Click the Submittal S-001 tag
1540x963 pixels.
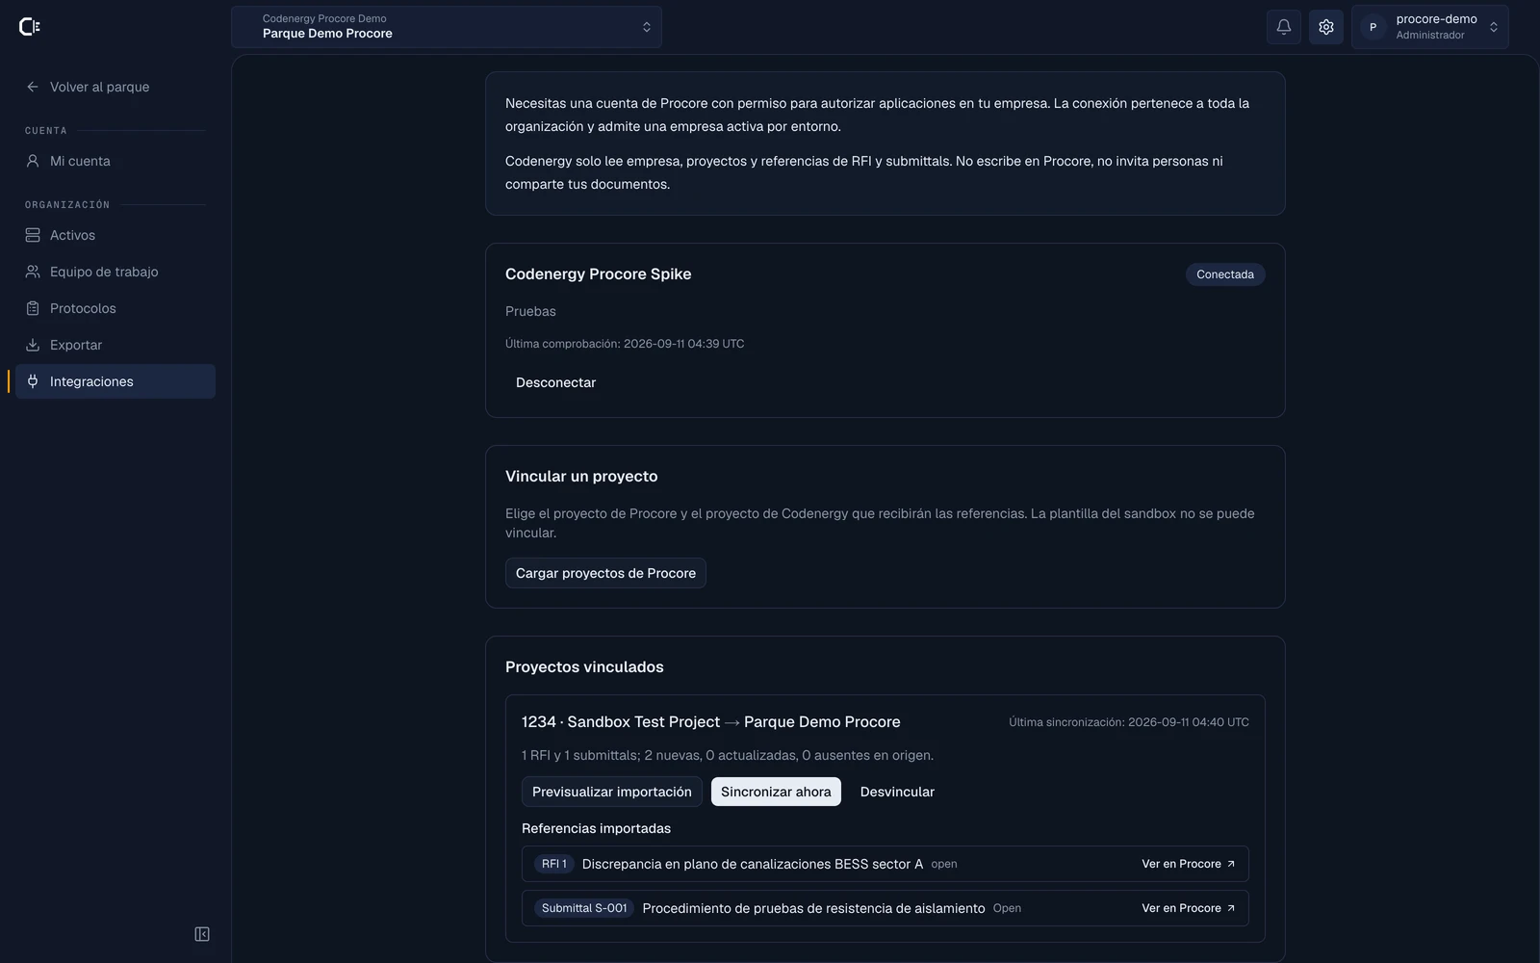pos(584,908)
